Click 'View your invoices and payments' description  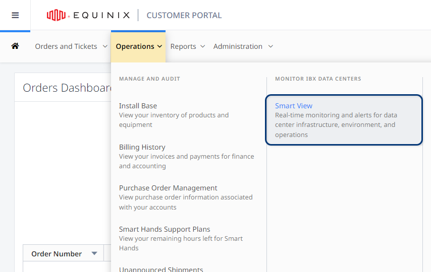(x=186, y=161)
